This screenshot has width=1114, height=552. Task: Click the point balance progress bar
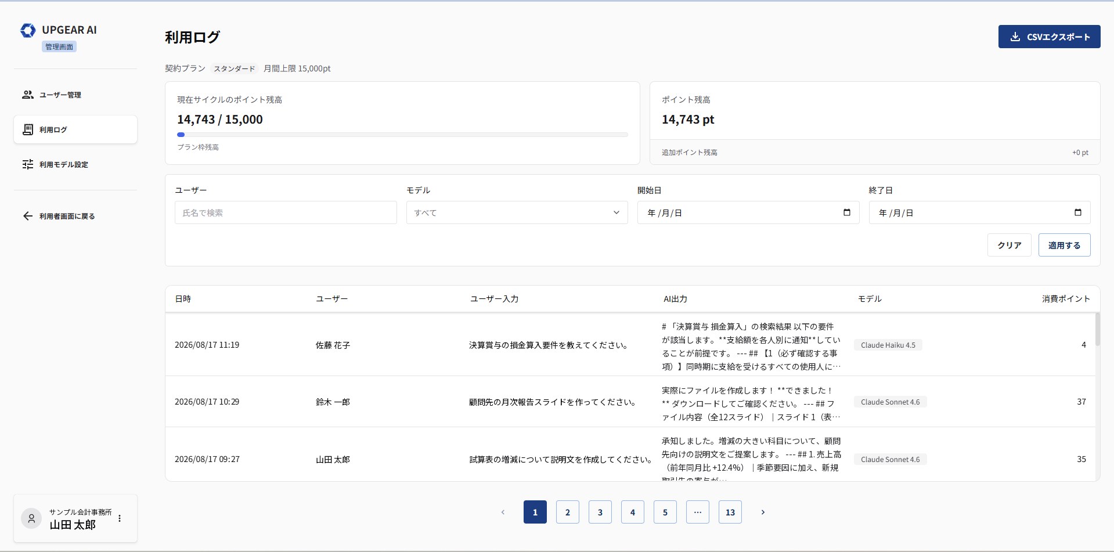402,135
